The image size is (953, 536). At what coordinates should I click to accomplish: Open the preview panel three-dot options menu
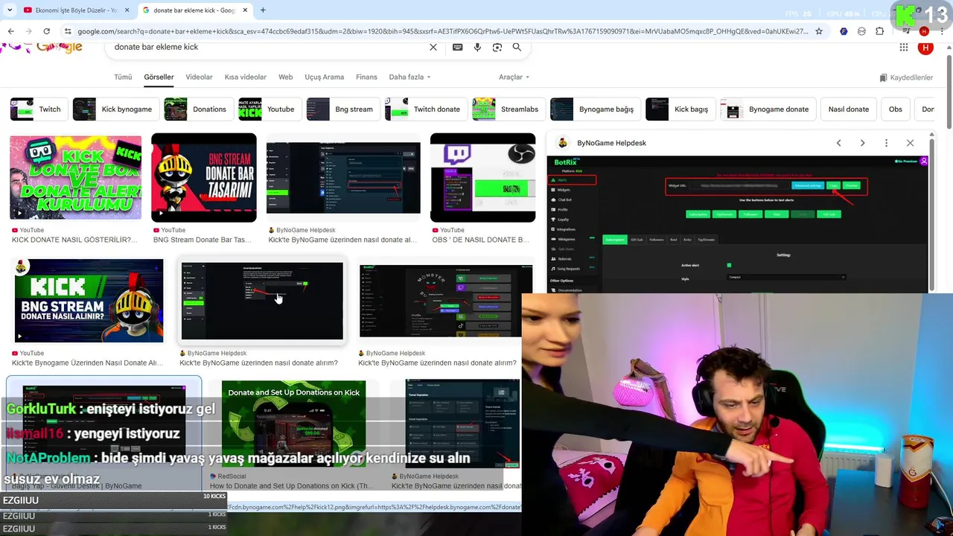pos(886,143)
